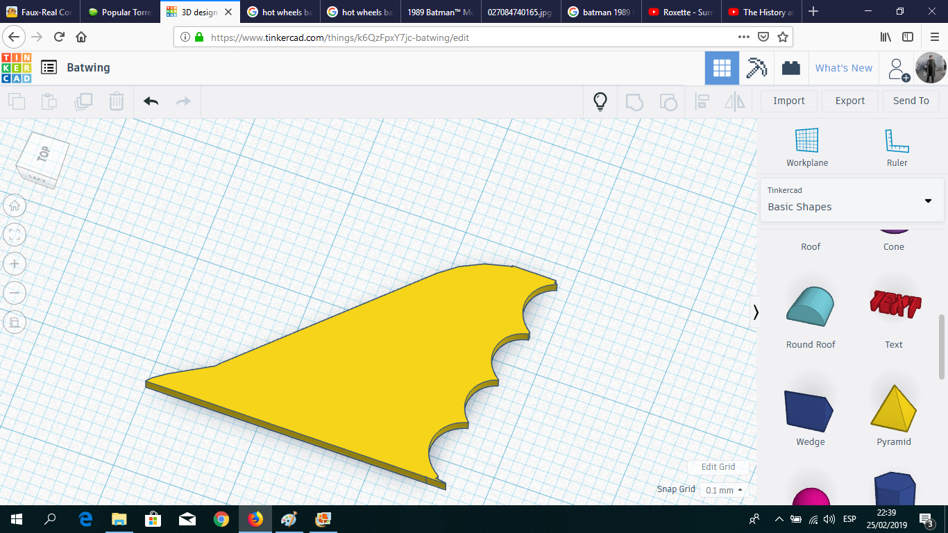Click the Ungroup shapes icon
The height and width of the screenshot is (533, 948).
[x=668, y=101]
